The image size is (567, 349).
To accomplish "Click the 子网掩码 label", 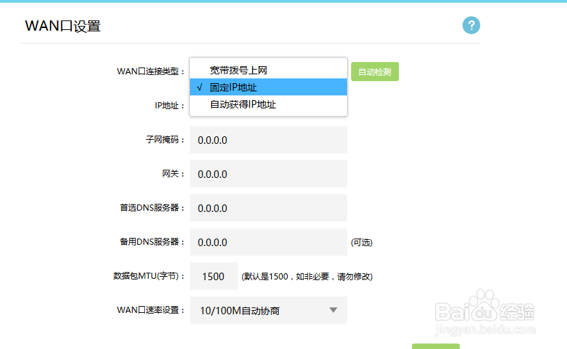I will click(x=165, y=140).
